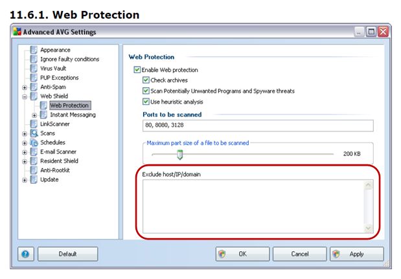The image size is (401, 279).
Task: Select the PUP Exceptions page icon
Action: coord(34,78)
